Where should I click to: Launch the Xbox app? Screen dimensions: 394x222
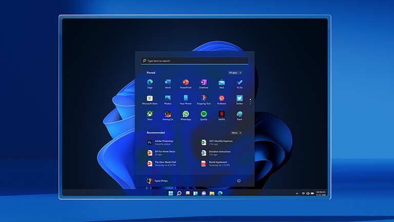tap(150, 116)
